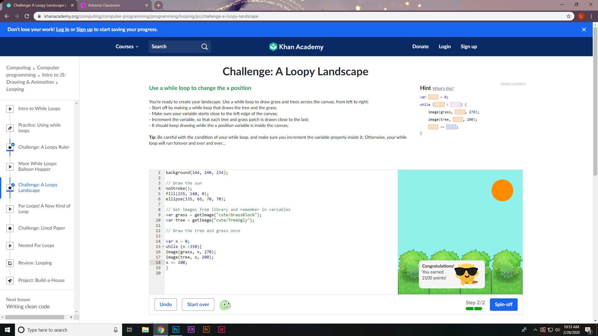The height and width of the screenshot is (336, 598).
Task: Expand the Courses dropdown menu
Action: tap(127, 47)
